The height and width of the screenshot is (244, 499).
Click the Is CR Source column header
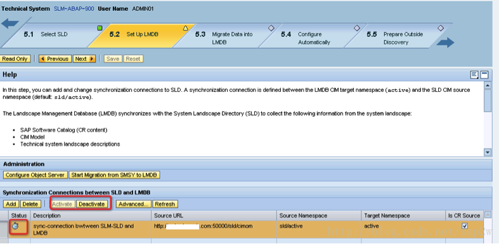pos(464,215)
